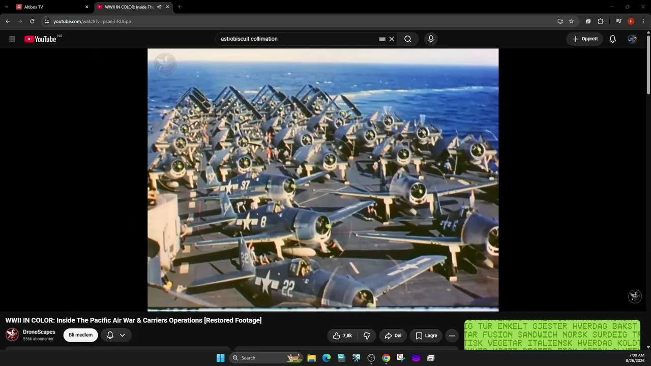Launch Microsoft Edge from the taskbar
Screen dimensions: 651x366
pyautogui.click(x=327, y=358)
